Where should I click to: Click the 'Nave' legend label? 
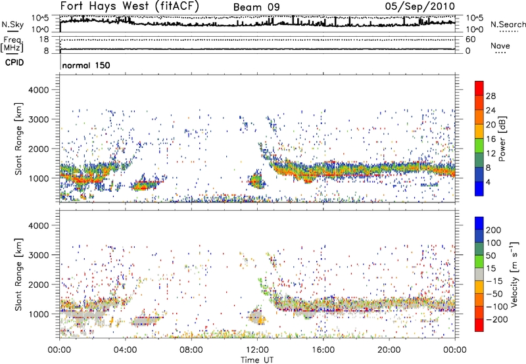(x=500, y=45)
